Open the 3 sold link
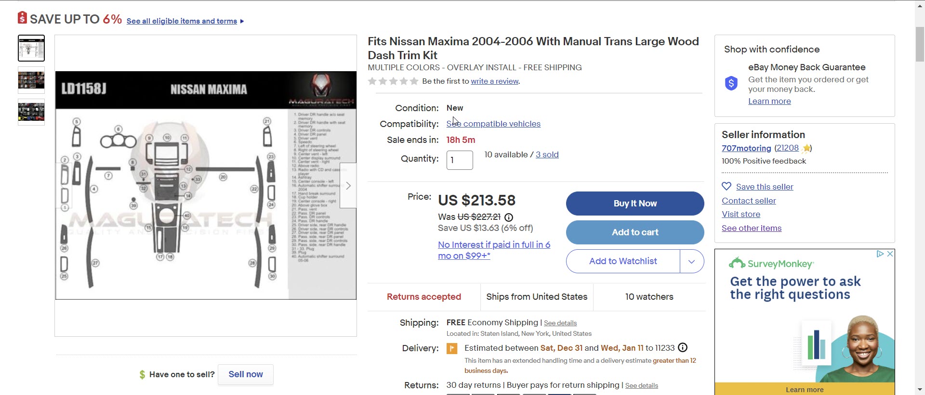This screenshot has width=925, height=395. [x=547, y=155]
